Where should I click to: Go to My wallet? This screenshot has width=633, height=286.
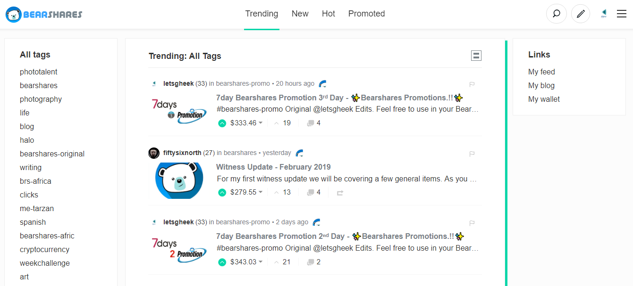544,99
